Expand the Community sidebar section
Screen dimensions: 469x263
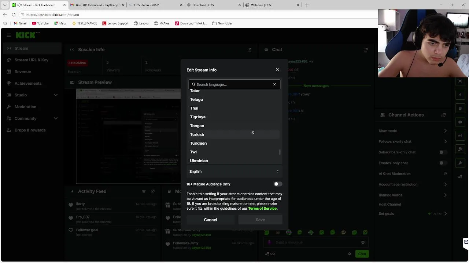(32, 118)
